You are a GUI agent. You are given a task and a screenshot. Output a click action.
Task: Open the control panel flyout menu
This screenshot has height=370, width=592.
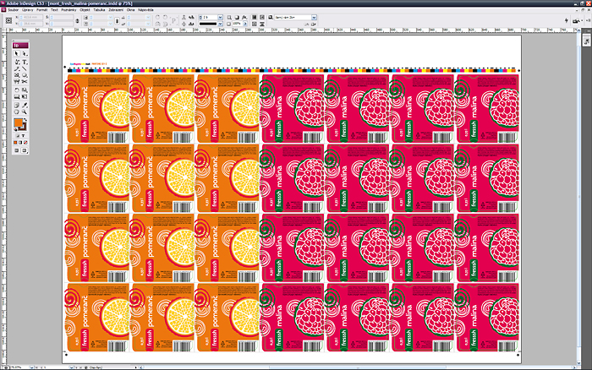click(x=588, y=20)
